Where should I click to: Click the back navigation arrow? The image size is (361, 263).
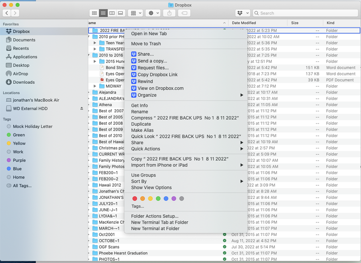click(6, 13)
